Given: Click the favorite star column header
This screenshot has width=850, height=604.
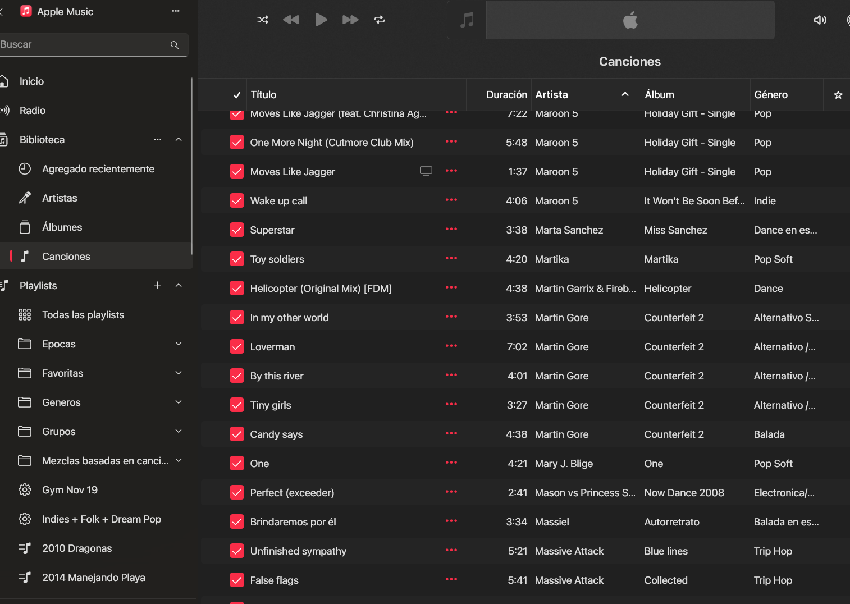Looking at the screenshot, I should [x=838, y=95].
